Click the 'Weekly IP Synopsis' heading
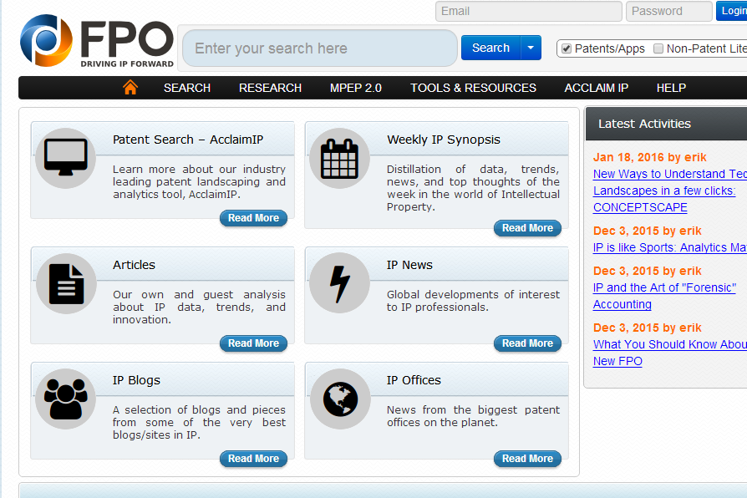 (444, 140)
